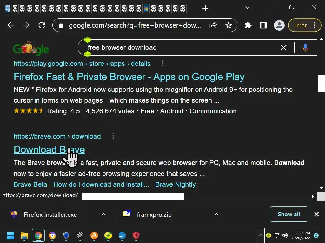Open the browser side panel
The image size is (325, 243).
[x=263, y=25]
